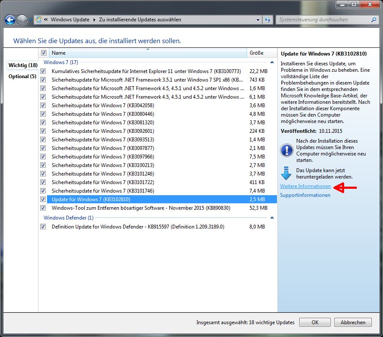Click the Windows Defender (1) group label
This screenshot has height=337, width=383.
pos(68,218)
